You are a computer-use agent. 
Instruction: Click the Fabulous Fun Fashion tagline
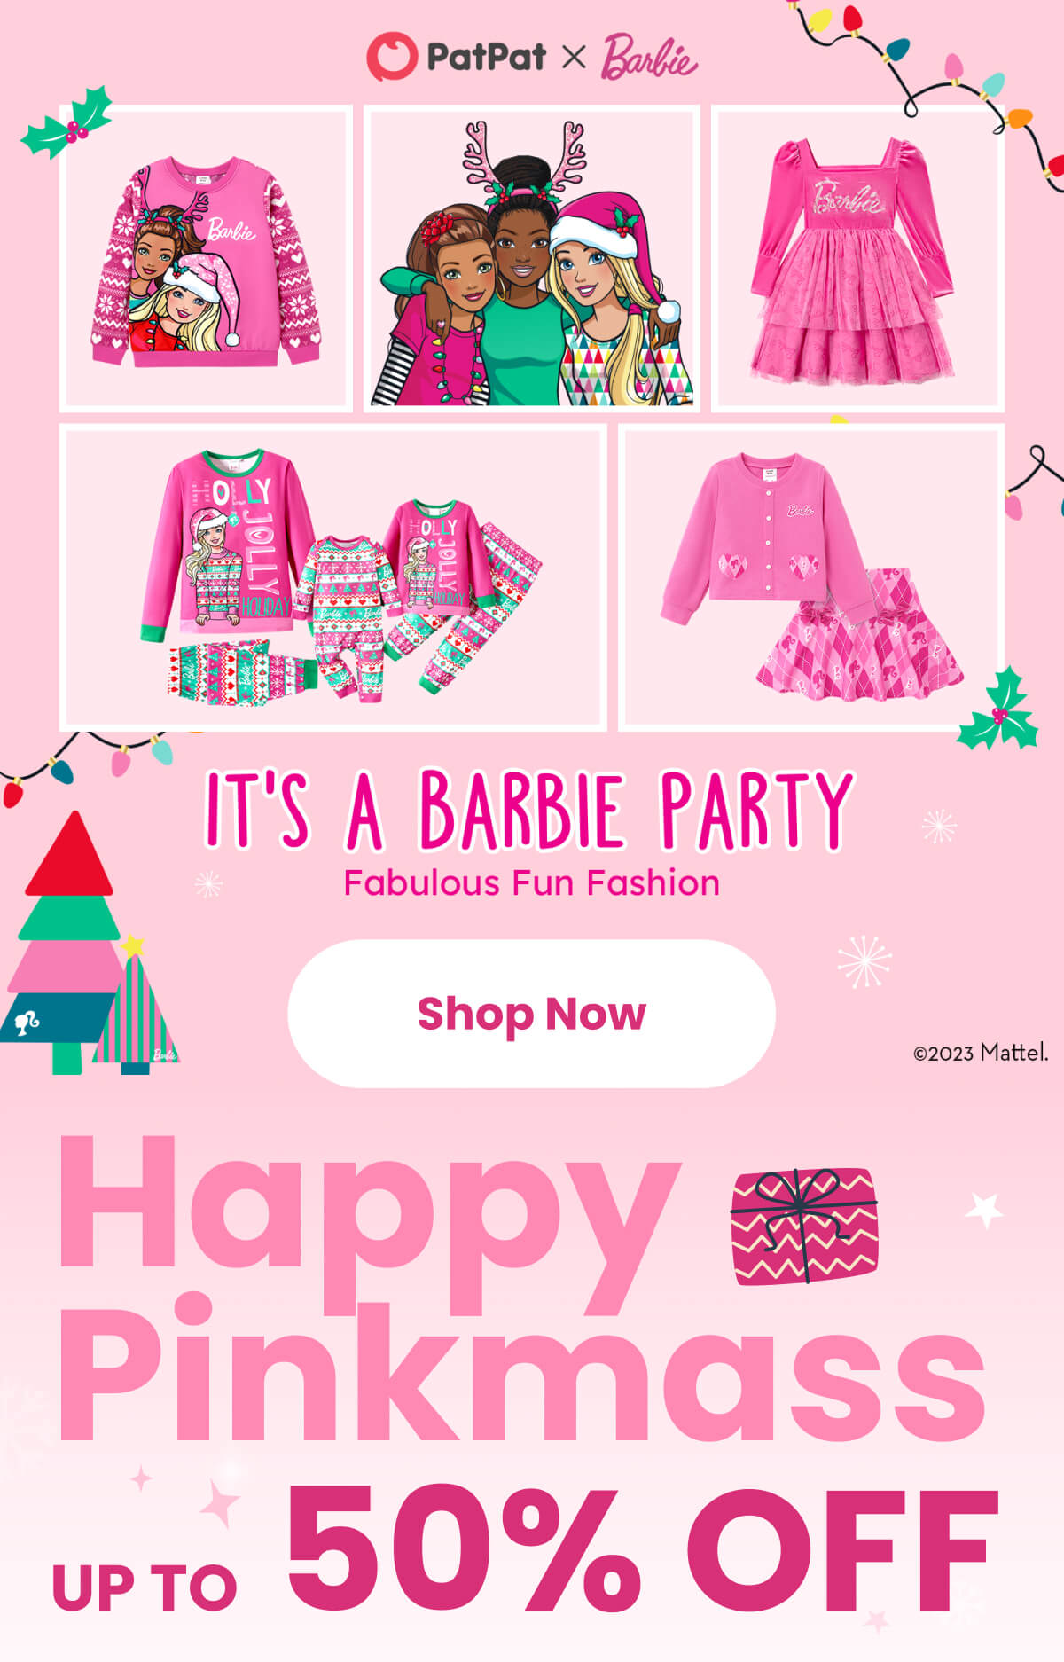[x=532, y=883]
